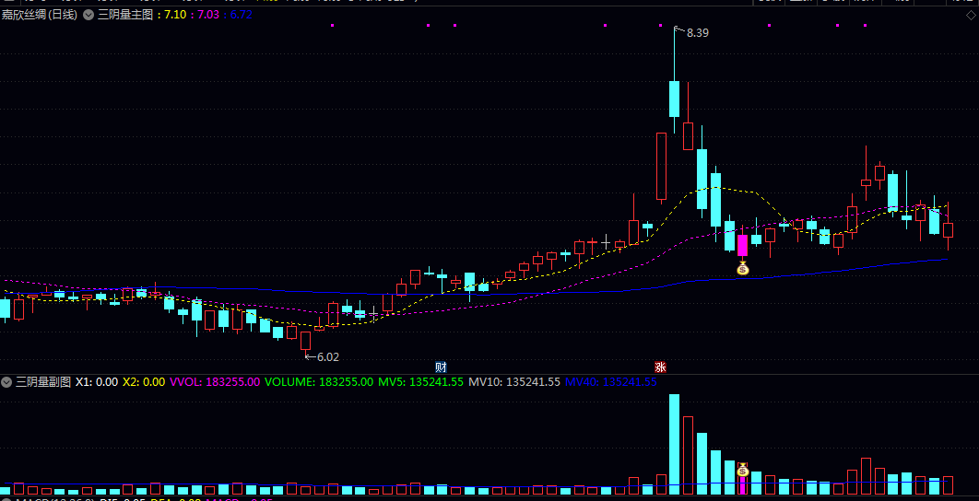Click the 三阴量主图 indicator name
The width and height of the screenshot is (979, 501).
(x=125, y=15)
